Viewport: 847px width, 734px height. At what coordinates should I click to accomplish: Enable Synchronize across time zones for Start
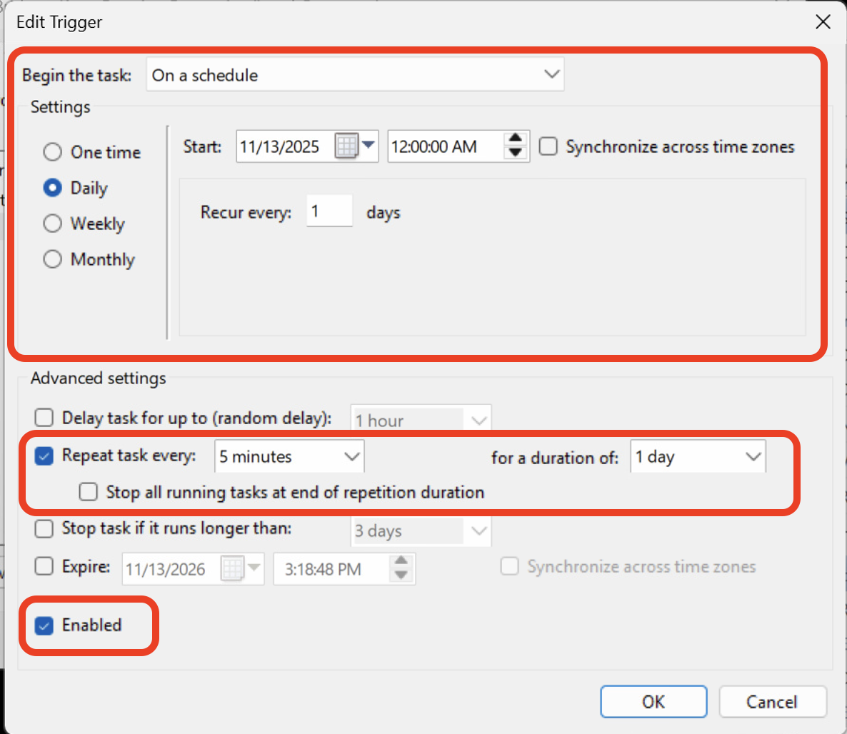pos(548,146)
